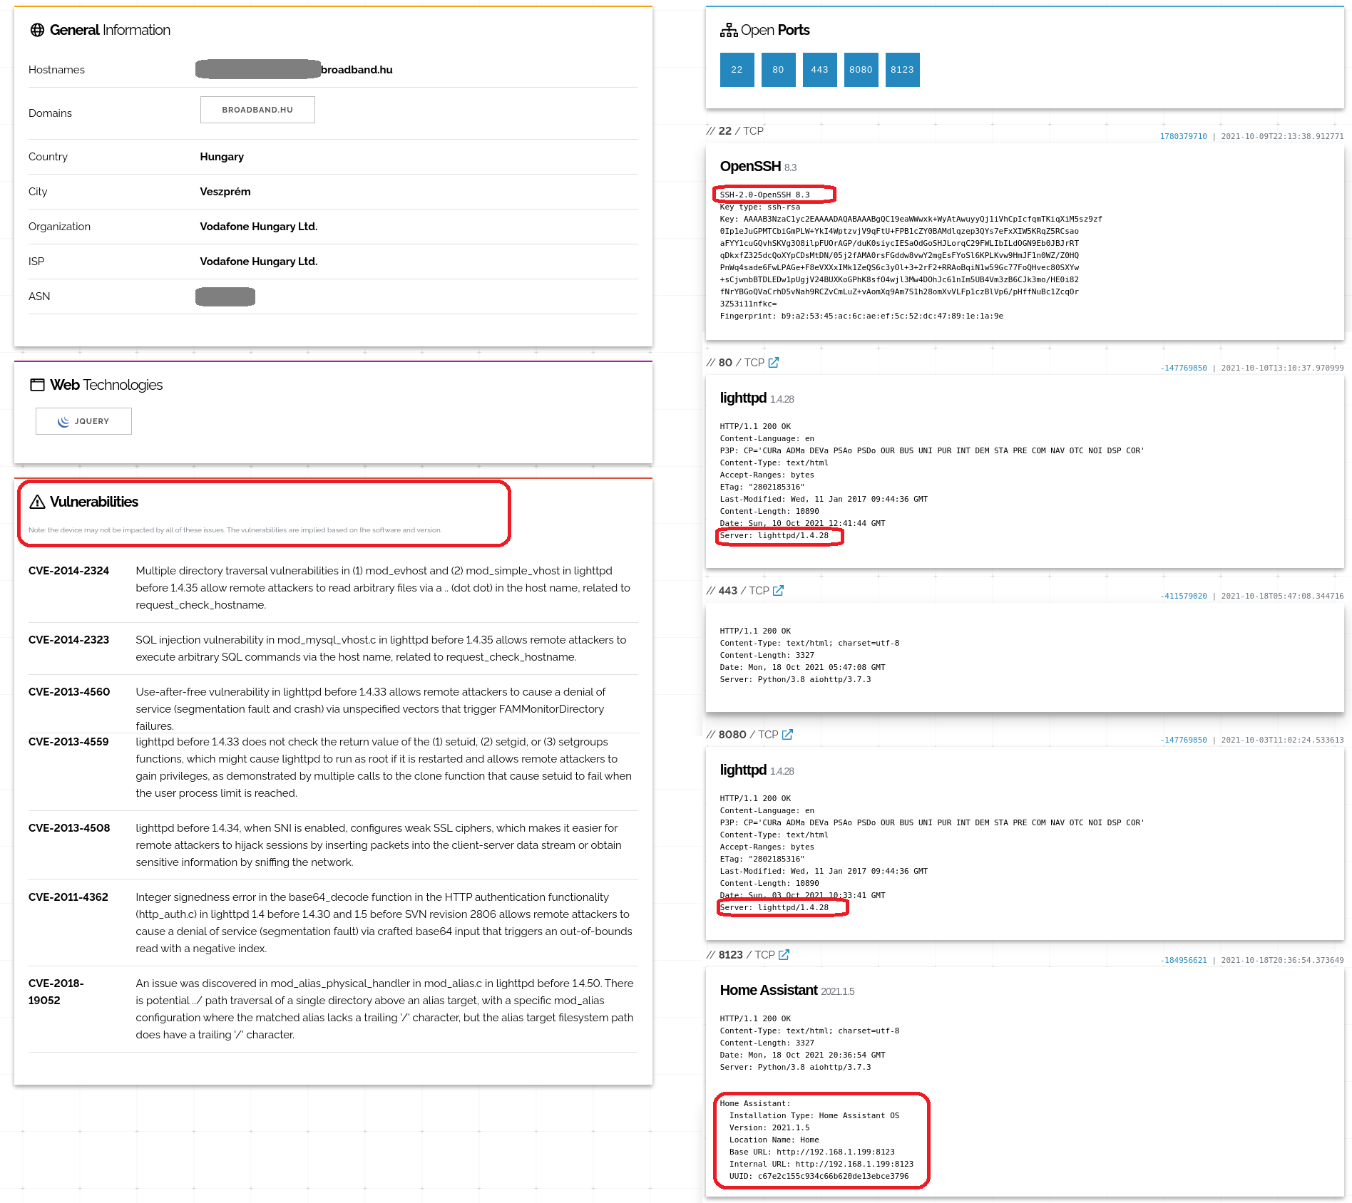Image resolution: width=1352 pixels, height=1203 pixels.
Task: Open external link icon for port 443
Action: tap(778, 590)
